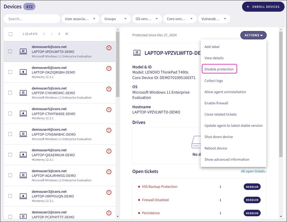Click alert icon for LAPTOP-QIEAERKUM-DEMO row
287x222 pixels.
click(x=109, y=151)
